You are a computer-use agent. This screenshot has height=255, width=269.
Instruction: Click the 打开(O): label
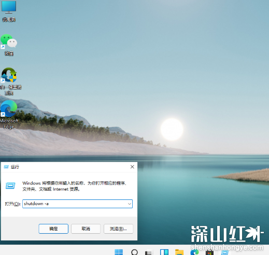point(12,204)
